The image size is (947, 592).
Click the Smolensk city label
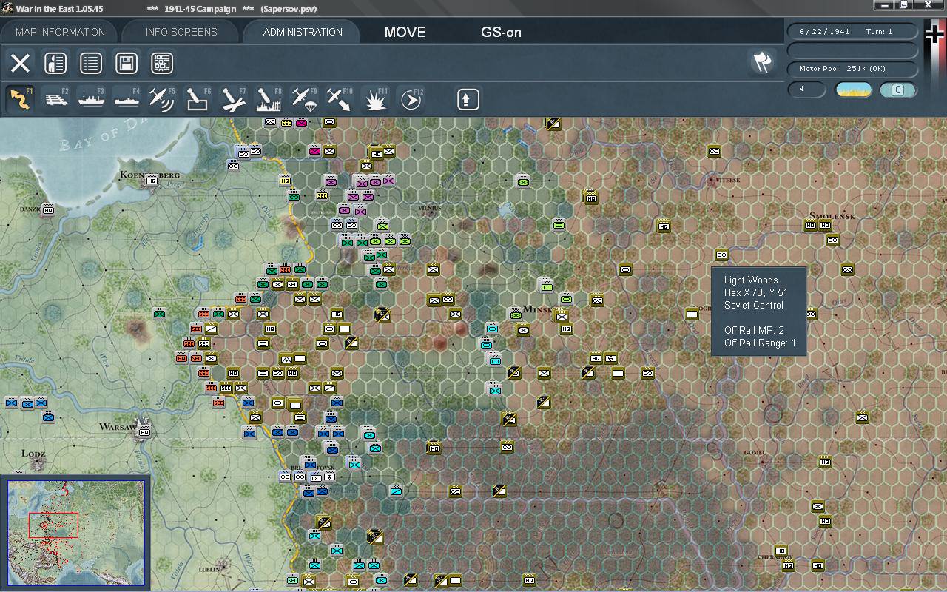[x=833, y=215]
